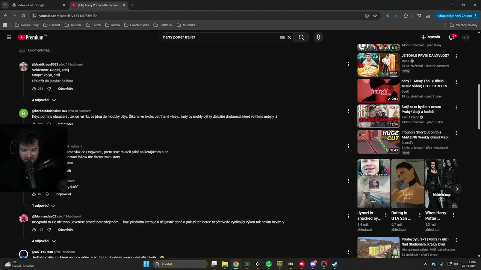Open options menu for @barboradolenska3164 comment
This screenshot has width=481, height=270.
(x=348, y=111)
